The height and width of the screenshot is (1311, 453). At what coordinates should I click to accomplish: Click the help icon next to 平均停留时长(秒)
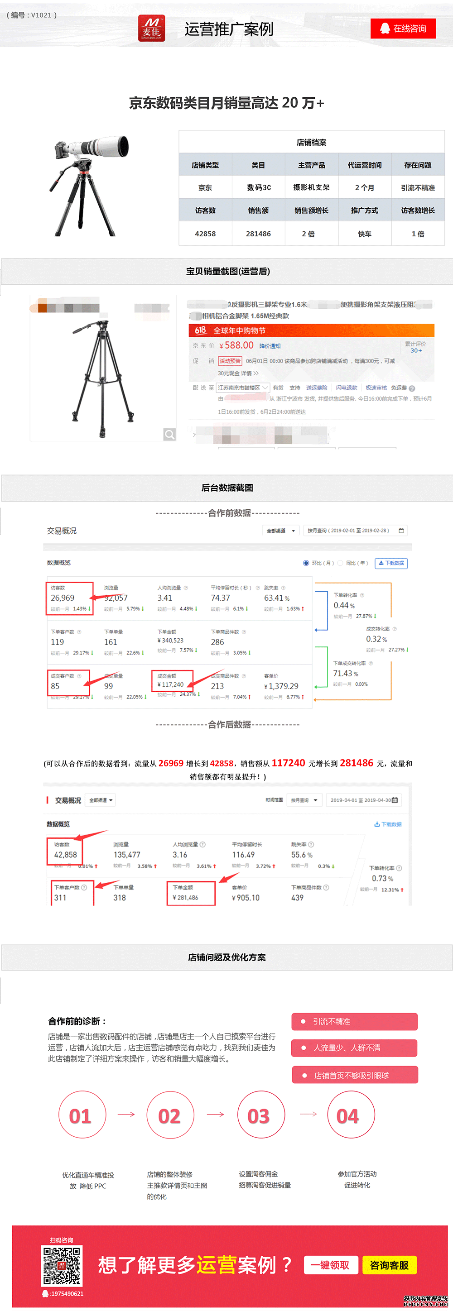(x=258, y=588)
